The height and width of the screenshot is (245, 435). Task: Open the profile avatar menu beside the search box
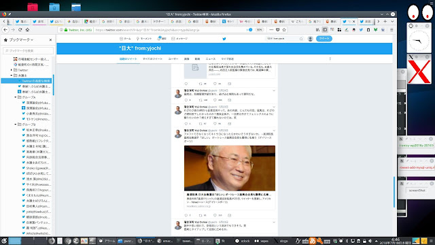click(x=310, y=39)
